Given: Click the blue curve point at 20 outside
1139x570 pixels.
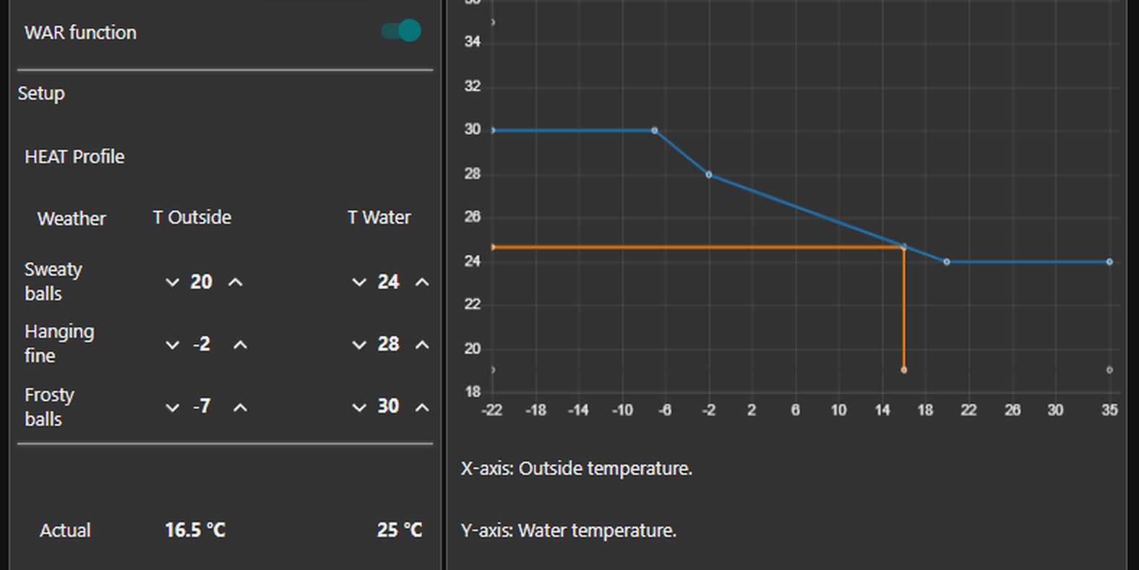Looking at the screenshot, I should click(947, 262).
